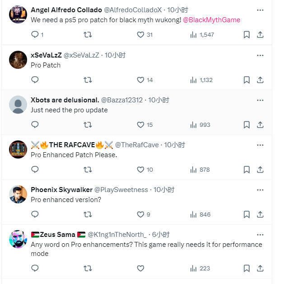Reply to Angel Alfredo Collado's tweet

pos(35,35)
